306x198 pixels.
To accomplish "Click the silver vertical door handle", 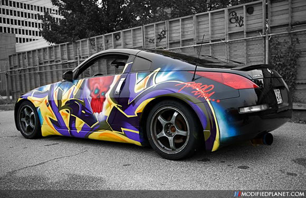I will point(119,86).
